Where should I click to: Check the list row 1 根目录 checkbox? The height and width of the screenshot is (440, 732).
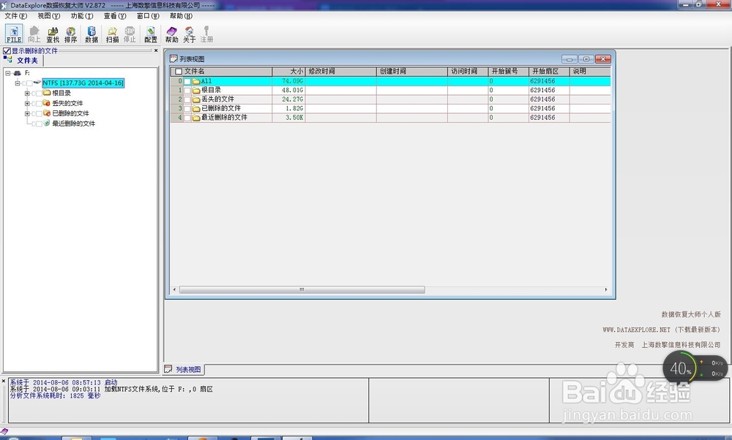(x=187, y=91)
